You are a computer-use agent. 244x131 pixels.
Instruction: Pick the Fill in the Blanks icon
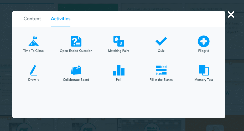161,70
